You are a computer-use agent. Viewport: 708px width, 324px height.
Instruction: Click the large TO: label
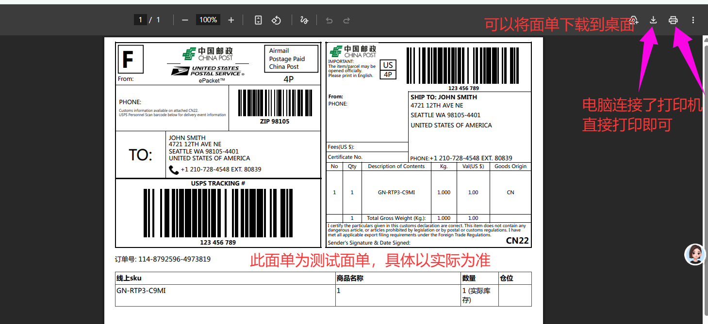(x=140, y=155)
